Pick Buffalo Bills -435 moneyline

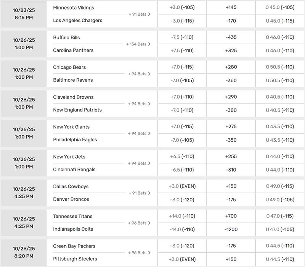[x=231, y=37]
